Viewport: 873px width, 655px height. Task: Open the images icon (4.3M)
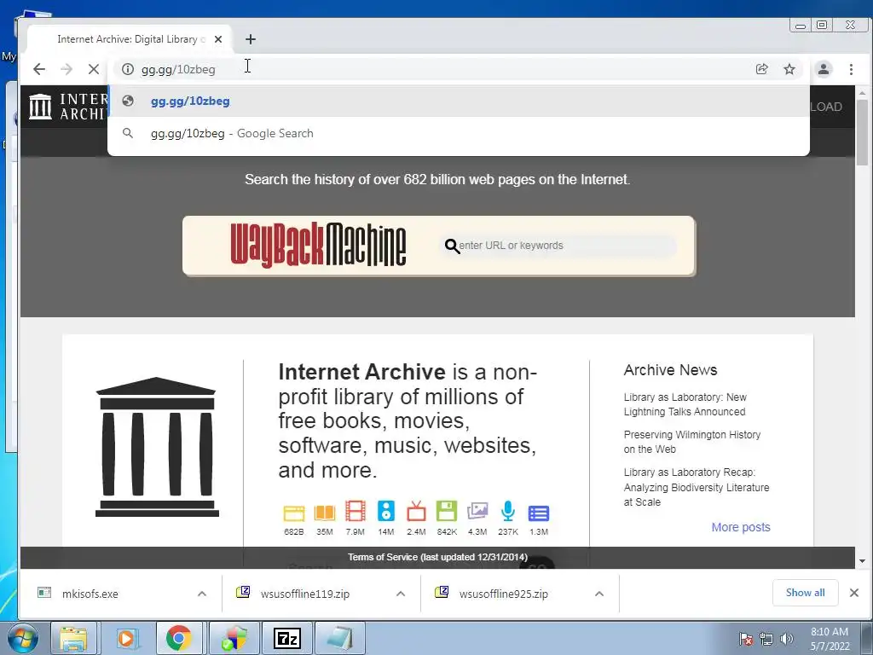477,512
